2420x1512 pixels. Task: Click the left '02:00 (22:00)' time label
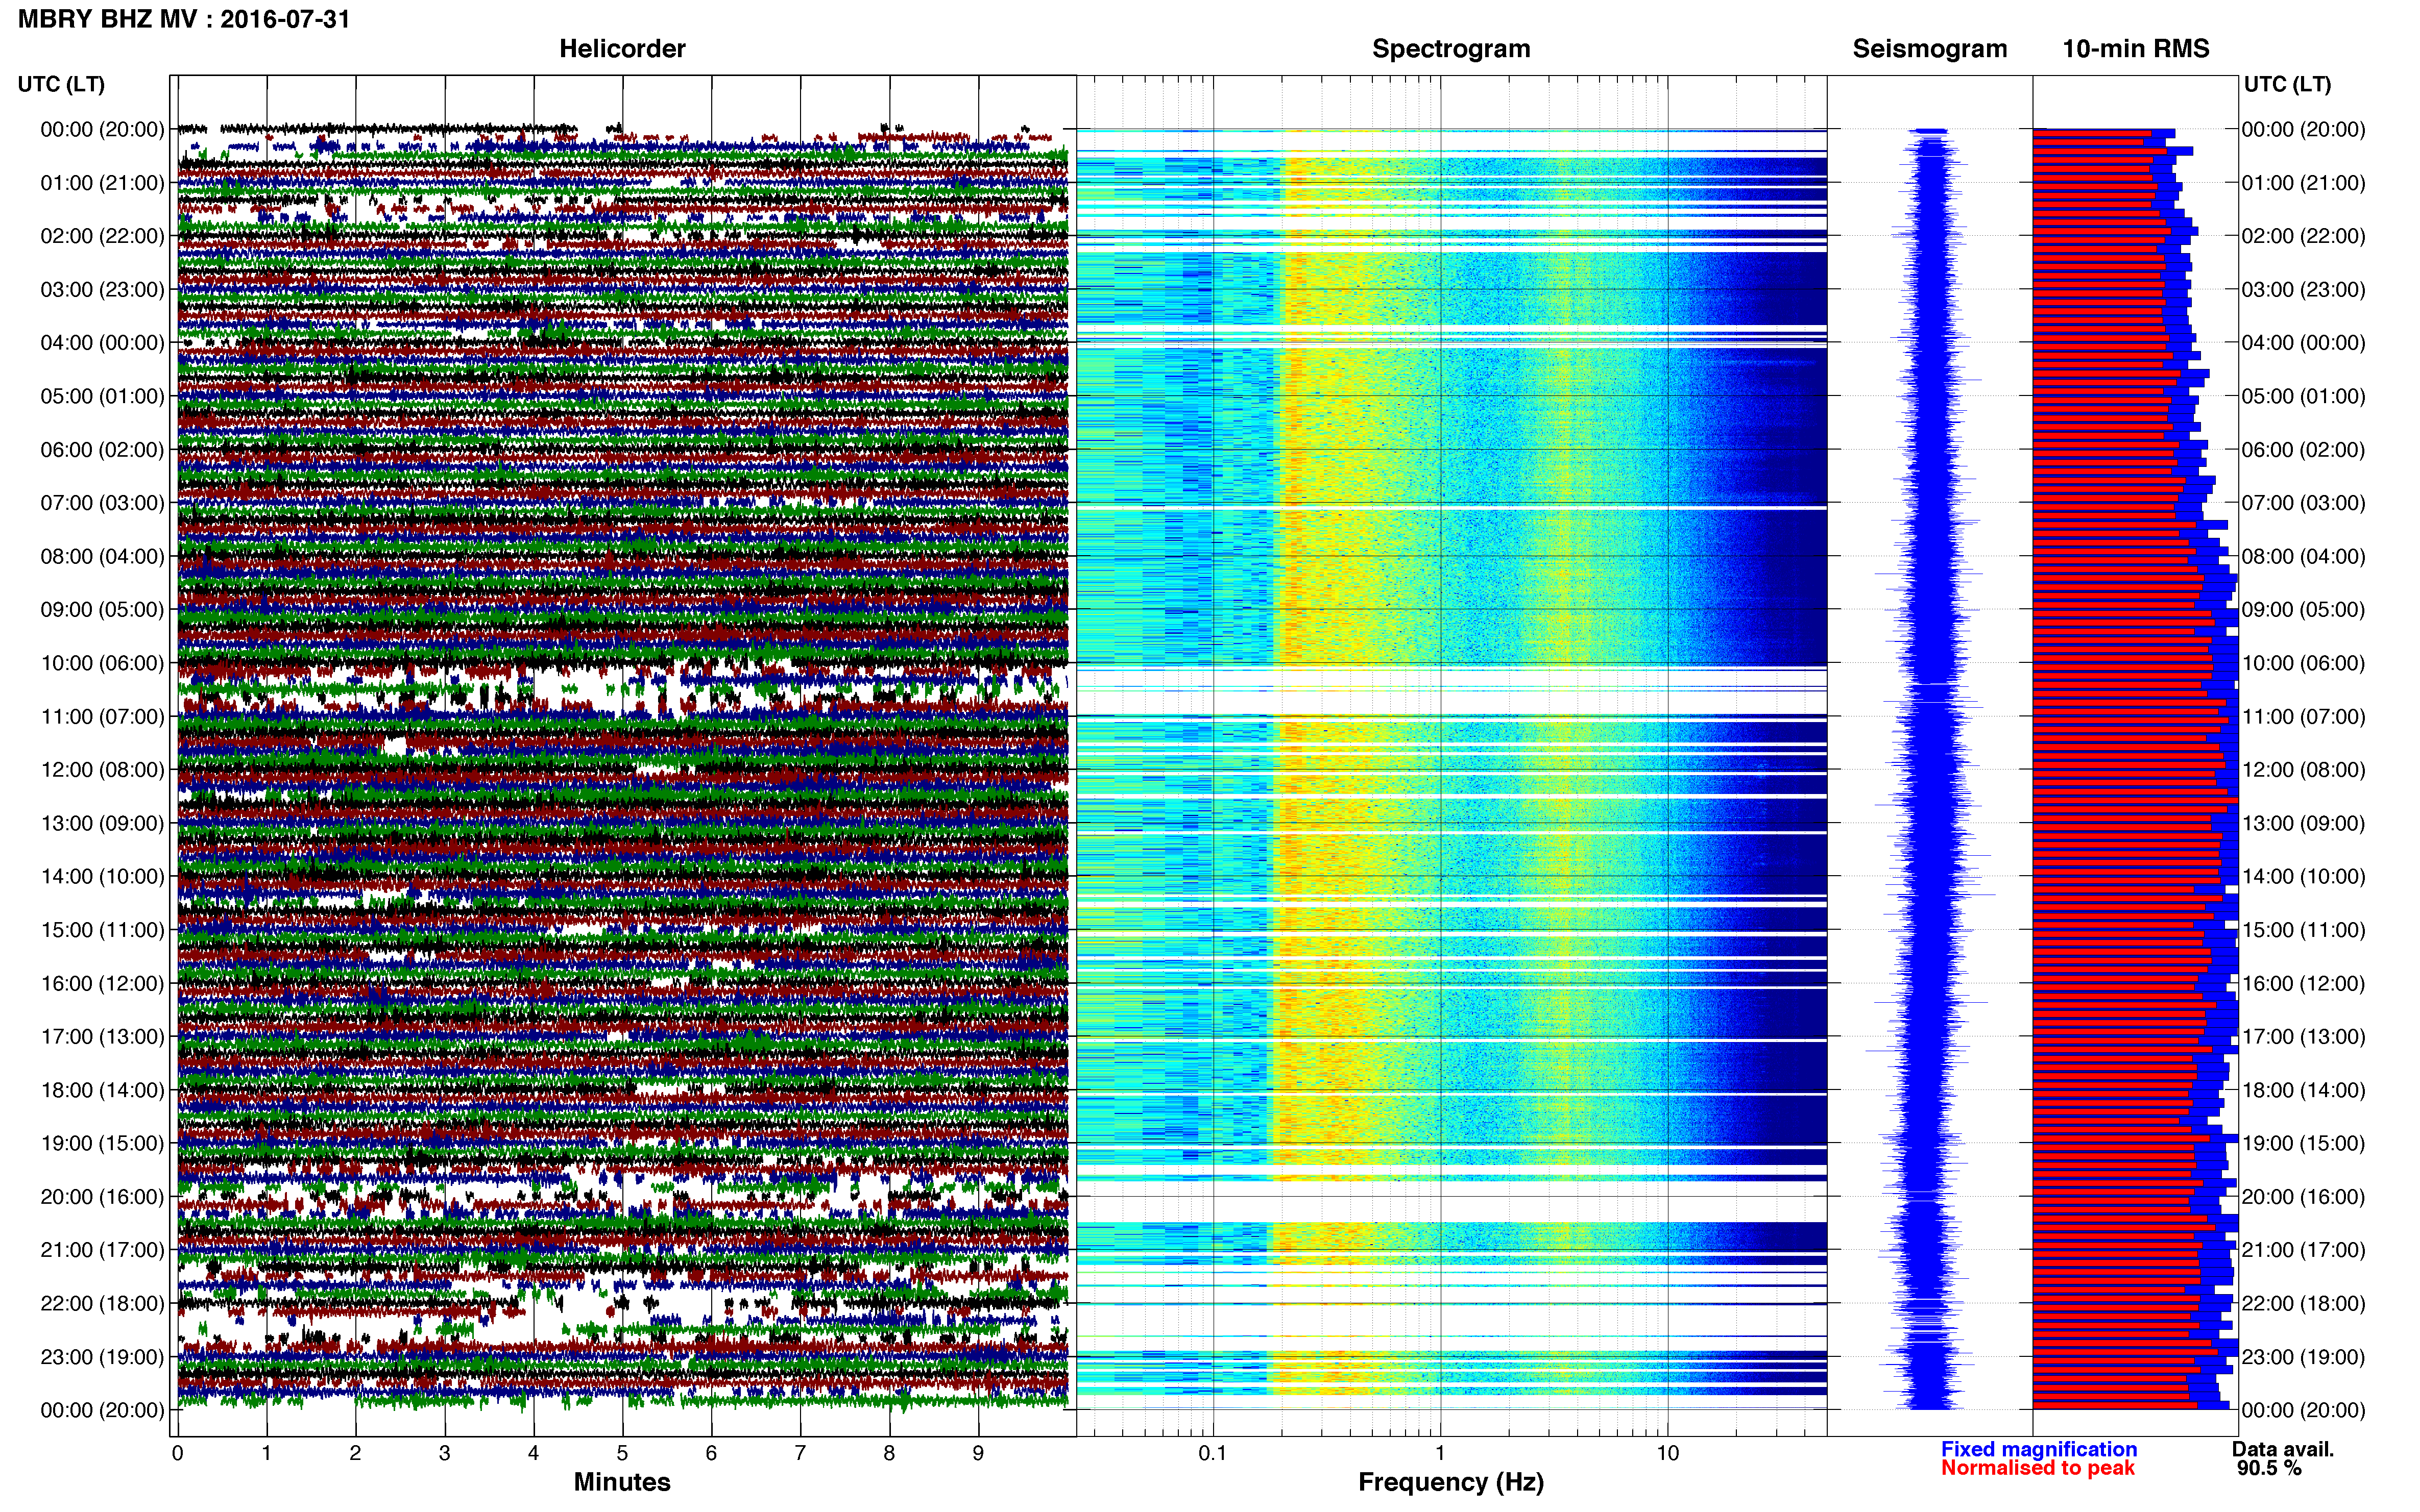coord(102,236)
